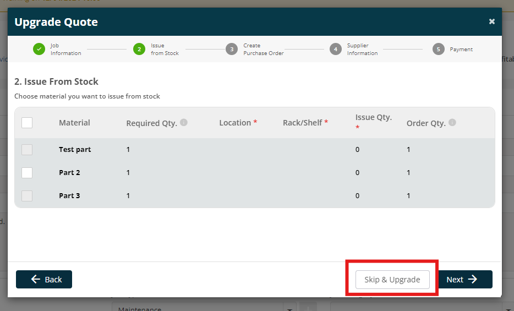Check the Test part row checkbox

pyautogui.click(x=27, y=150)
